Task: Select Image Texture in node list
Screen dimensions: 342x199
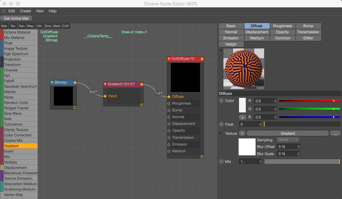Action: point(19,48)
